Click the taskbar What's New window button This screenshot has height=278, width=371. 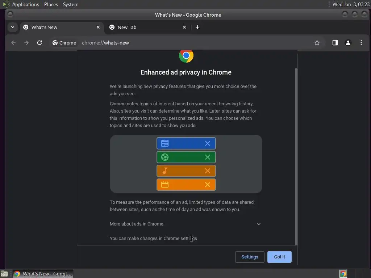(x=43, y=274)
